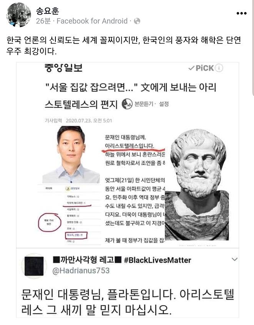Click the 중앙일보 newspaper logo

click(63, 68)
